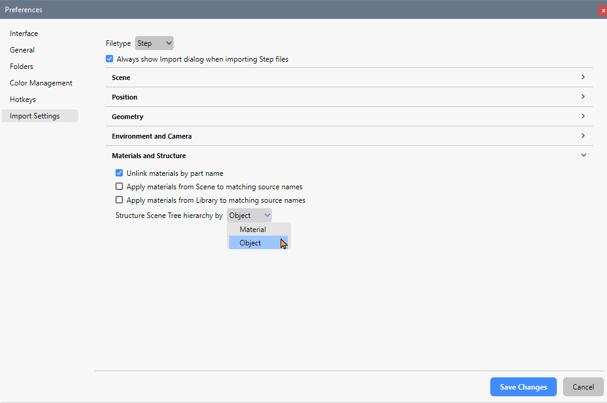This screenshot has height=403, width=607.
Task: Expand the Geometry section chevron
Action: (x=583, y=117)
